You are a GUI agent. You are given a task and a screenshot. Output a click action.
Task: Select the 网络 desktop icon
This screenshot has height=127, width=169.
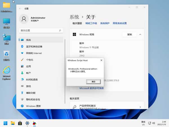(x=6, y=39)
